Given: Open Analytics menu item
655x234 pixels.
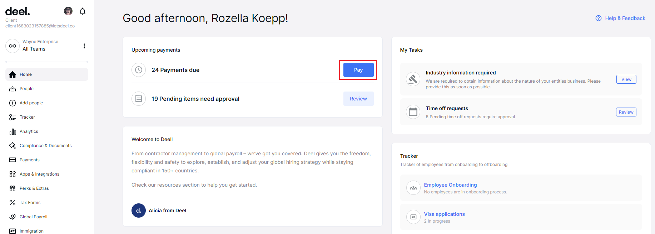Looking at the screenshot, I should [x=47, y=131].
